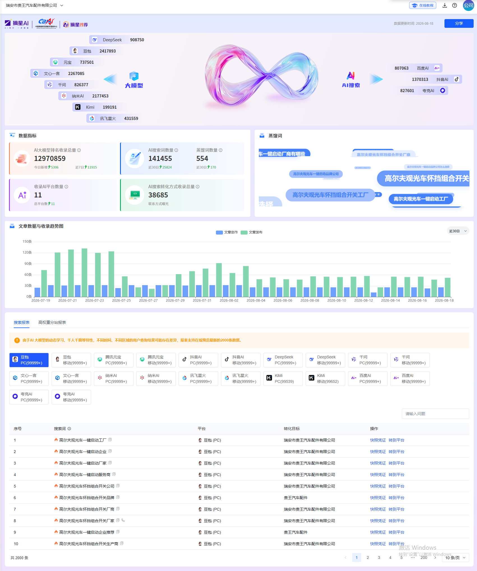Click phone icon in row 8

(x=123, y=520)
